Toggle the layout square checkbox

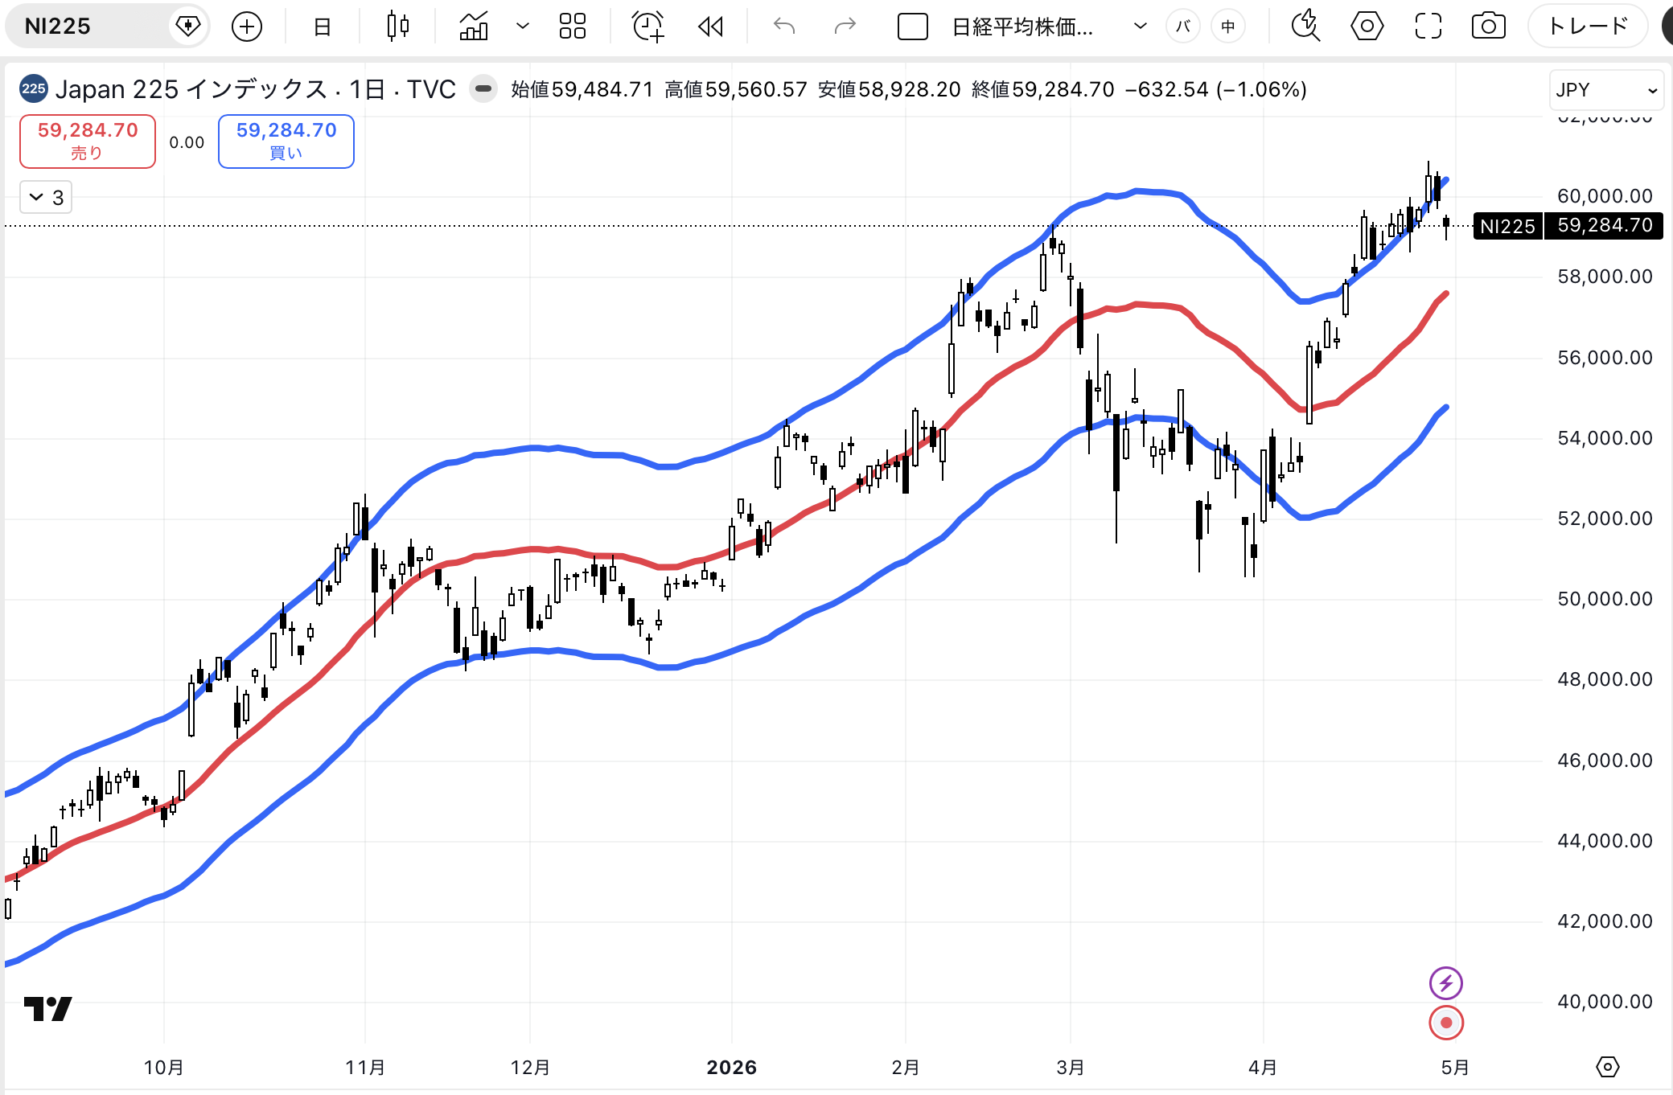pos(912,27)
